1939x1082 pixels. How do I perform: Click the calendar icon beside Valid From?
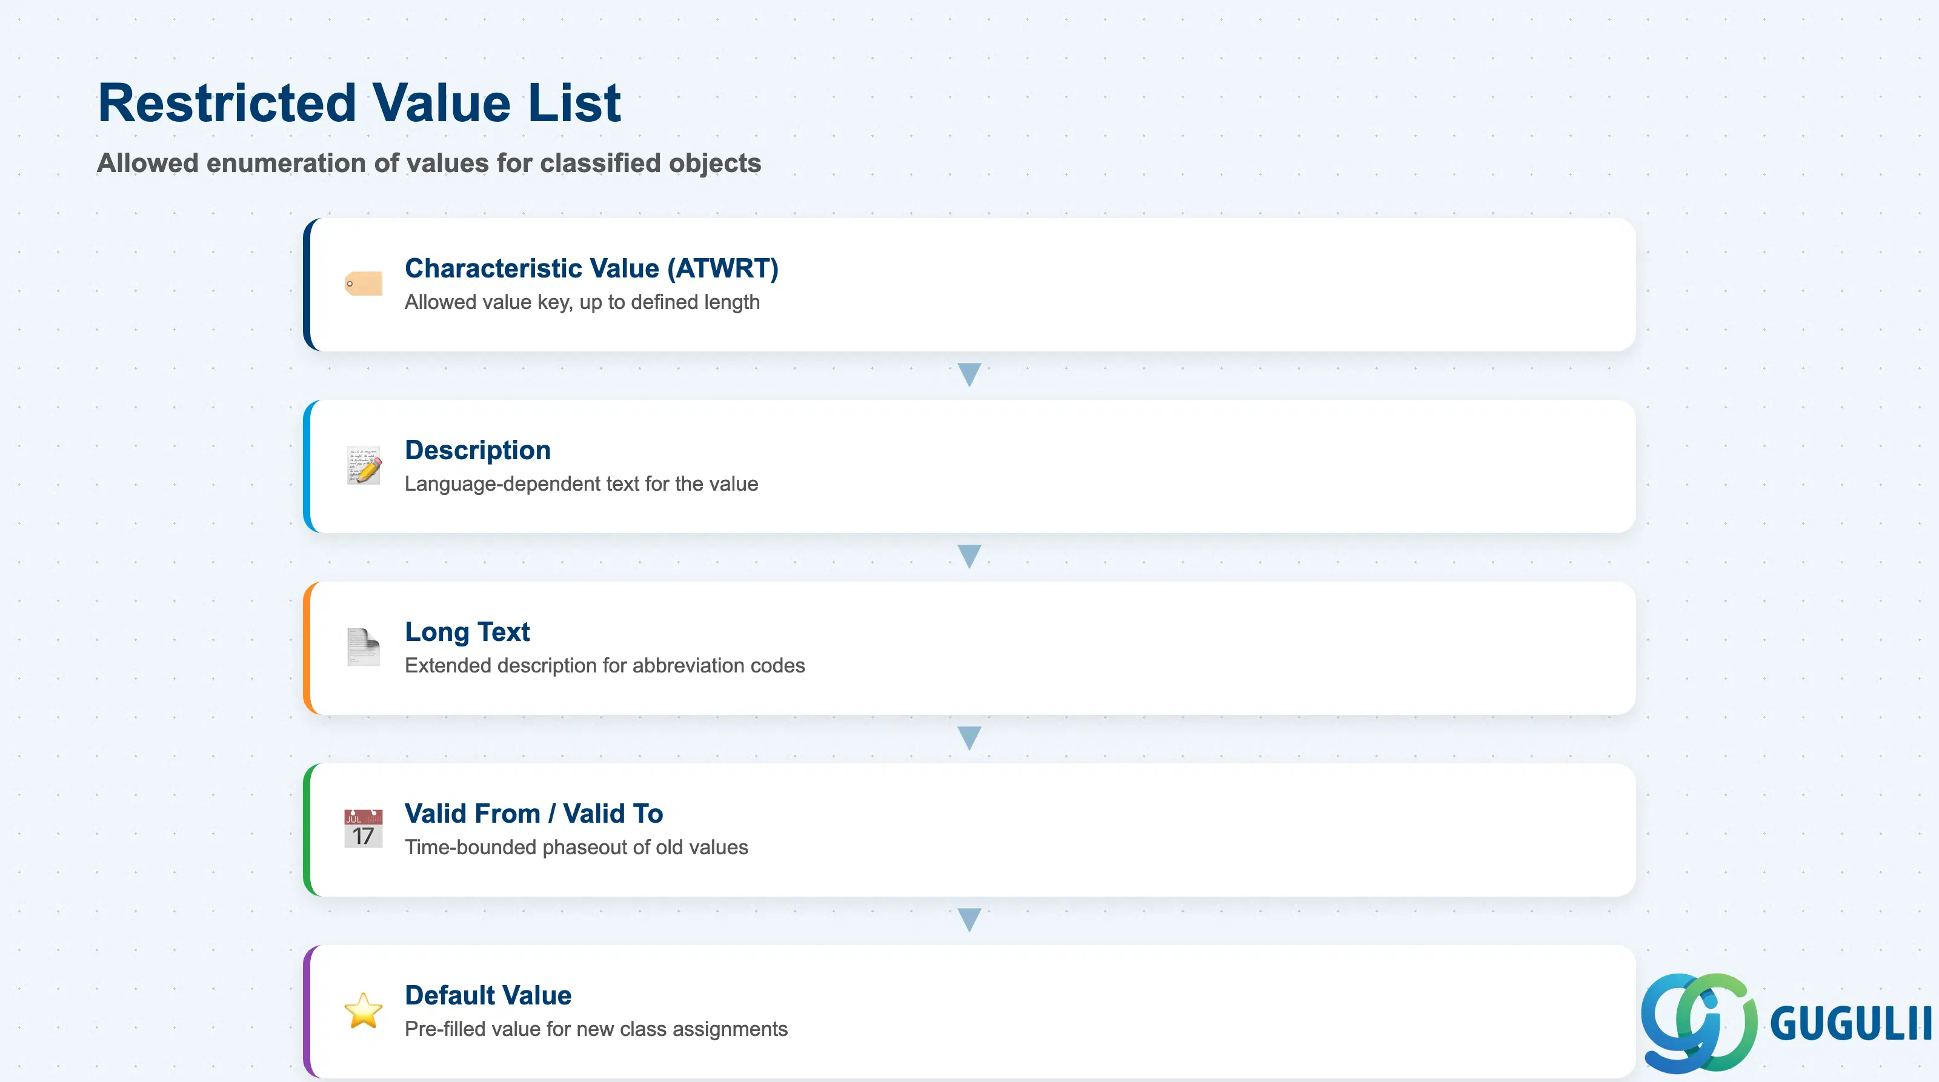364,828
